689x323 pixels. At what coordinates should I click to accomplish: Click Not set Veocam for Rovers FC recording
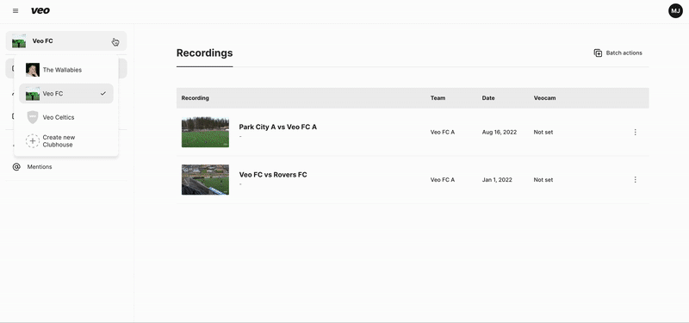pos(543,180)
